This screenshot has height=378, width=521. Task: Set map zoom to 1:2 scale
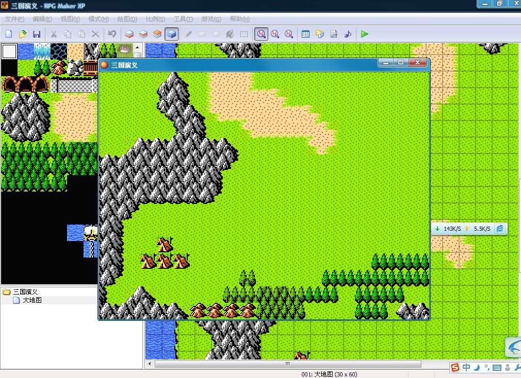point(275,34)
